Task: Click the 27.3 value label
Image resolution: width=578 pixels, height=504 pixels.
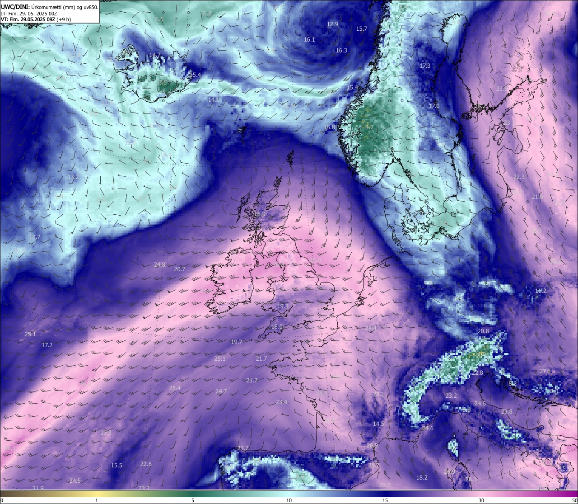Action: pos(106,433)
